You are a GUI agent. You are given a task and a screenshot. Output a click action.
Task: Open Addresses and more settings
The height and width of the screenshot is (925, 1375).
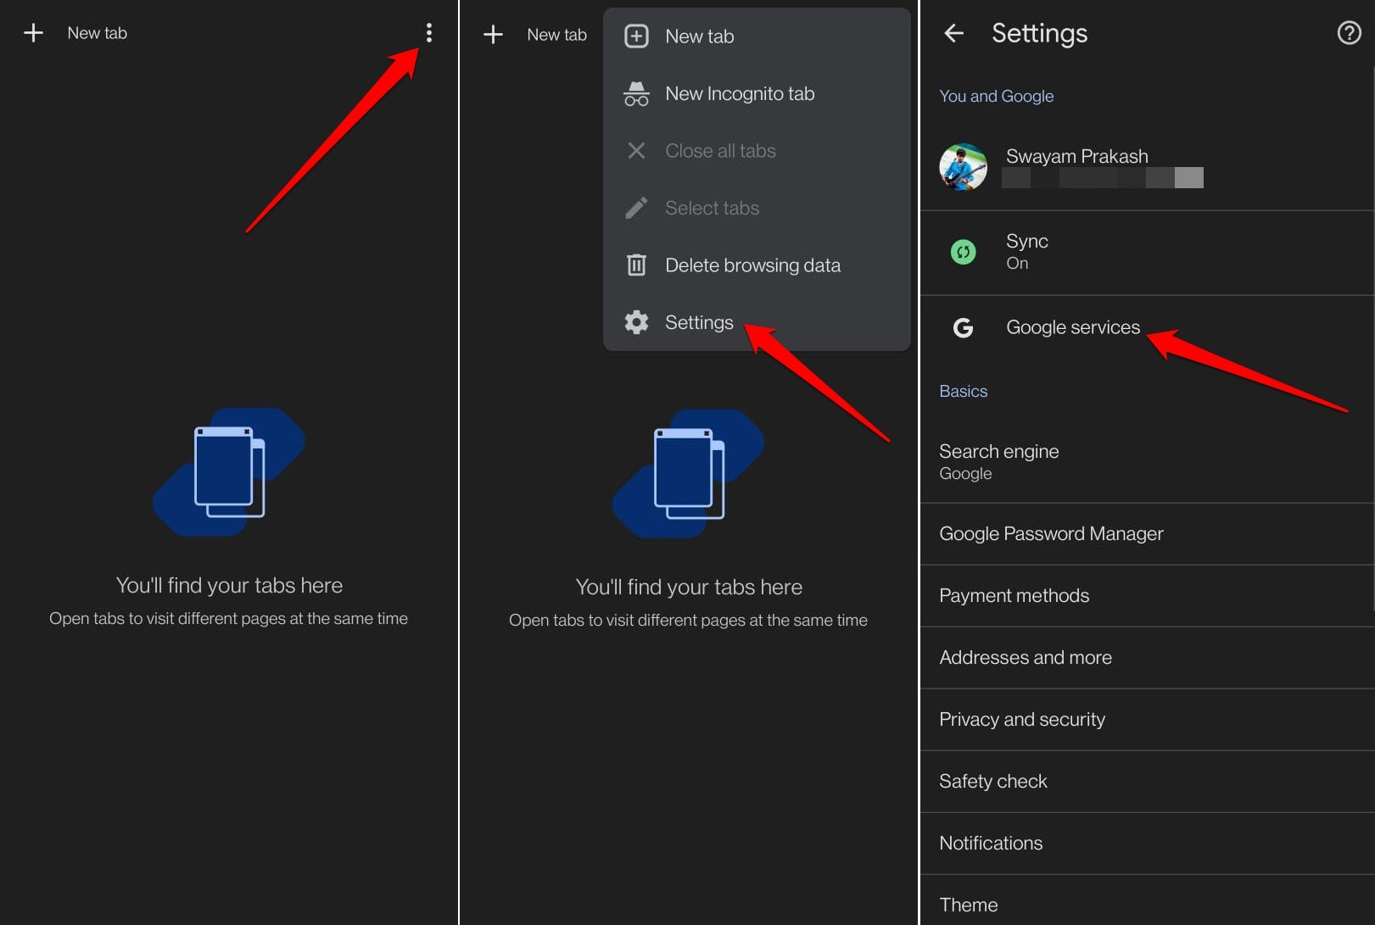click(x=1147, y=658)
